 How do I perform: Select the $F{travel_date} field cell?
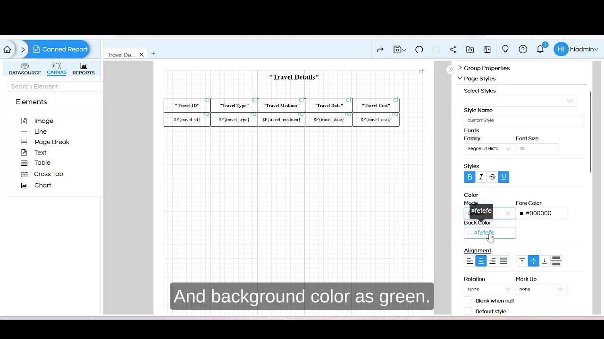[x=328, y=120]
